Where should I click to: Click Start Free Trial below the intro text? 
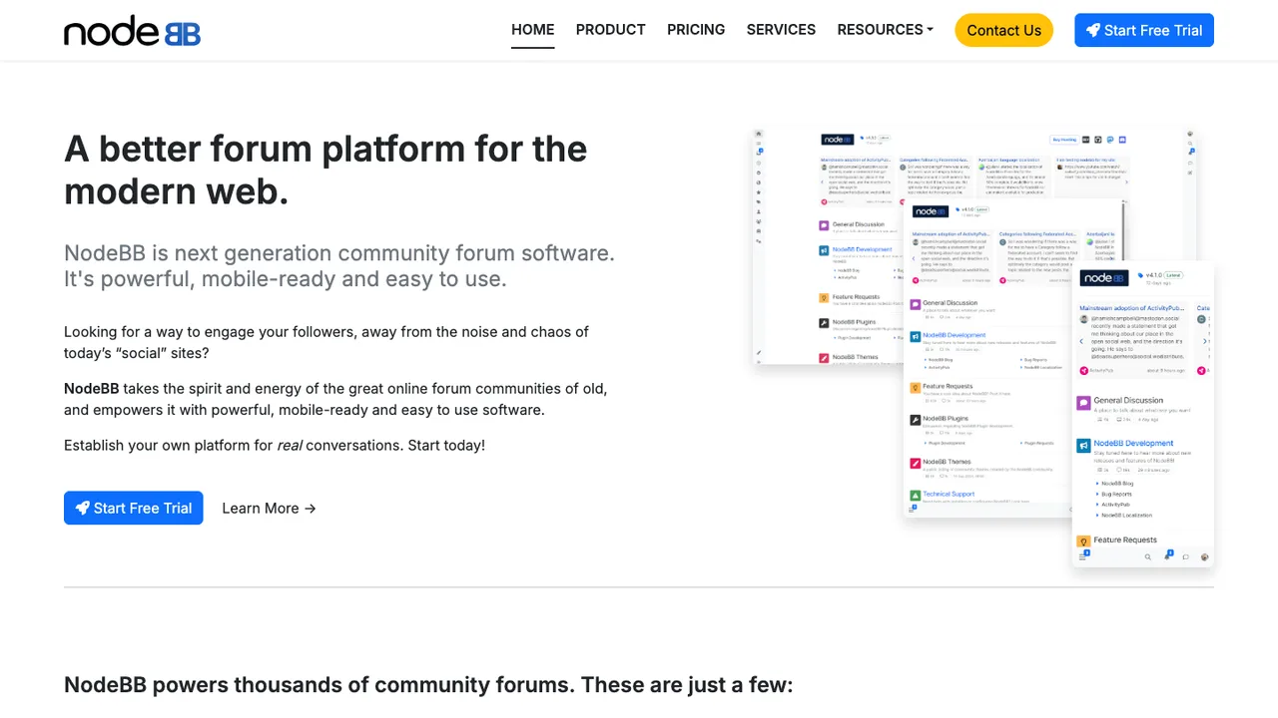(x=134, y=508)
